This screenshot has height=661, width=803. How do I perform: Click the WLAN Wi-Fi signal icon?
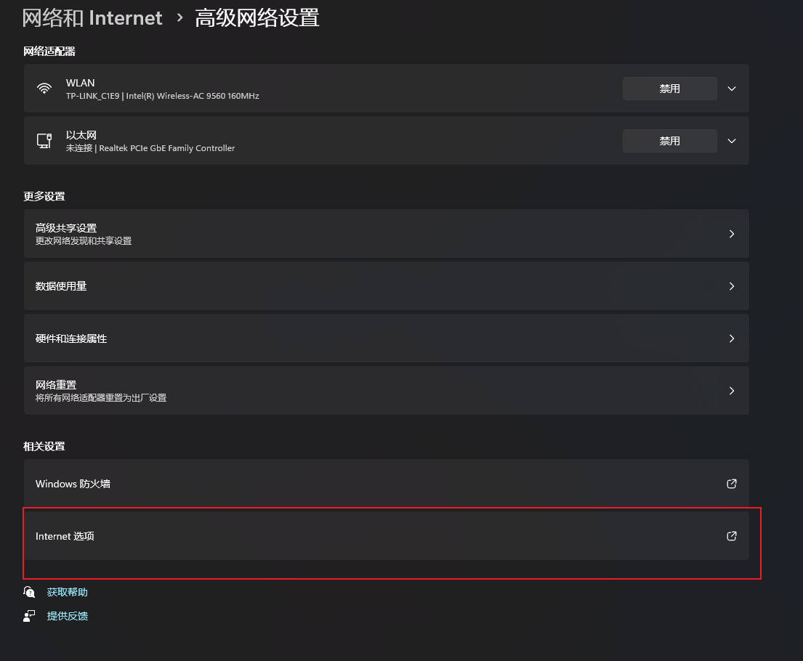click(44, 89)
